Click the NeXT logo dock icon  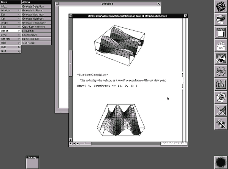coord(220,7)
